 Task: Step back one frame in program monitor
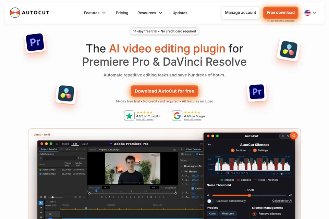pyautogui.click(x=126, y=197)
